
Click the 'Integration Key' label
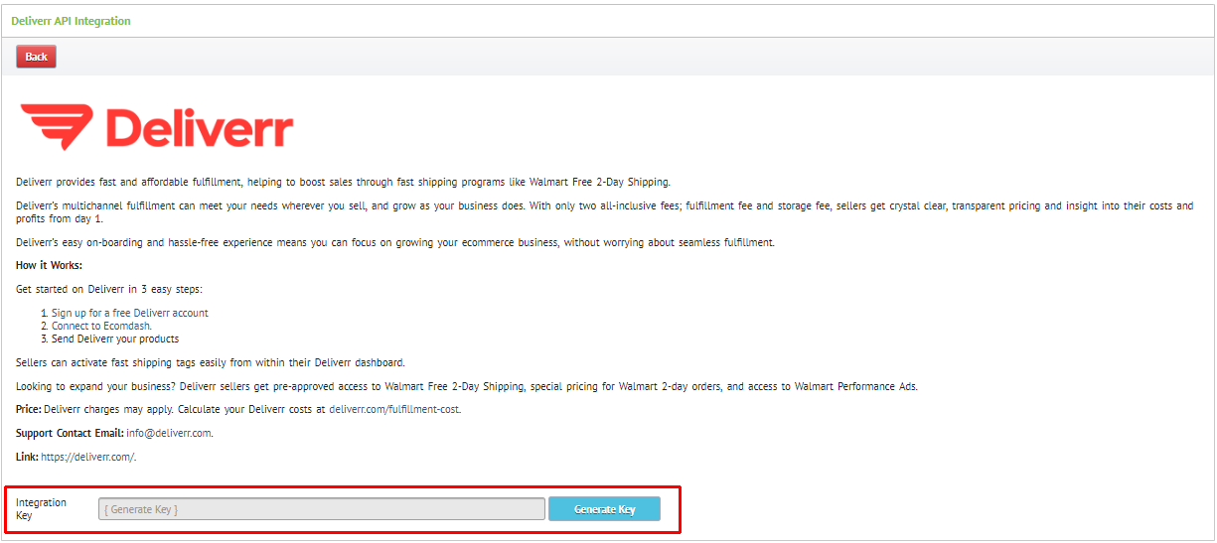(41, 509)
